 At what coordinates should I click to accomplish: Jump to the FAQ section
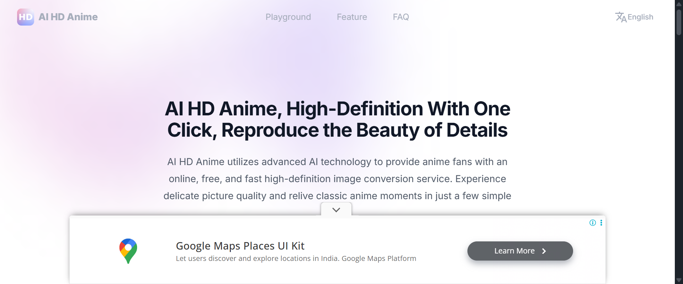point(401,17)
